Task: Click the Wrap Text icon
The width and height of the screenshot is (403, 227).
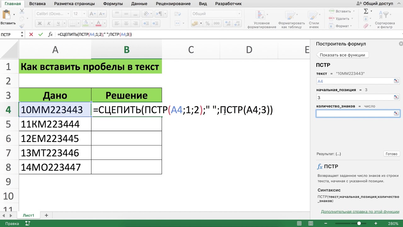Action: [177, 14]
